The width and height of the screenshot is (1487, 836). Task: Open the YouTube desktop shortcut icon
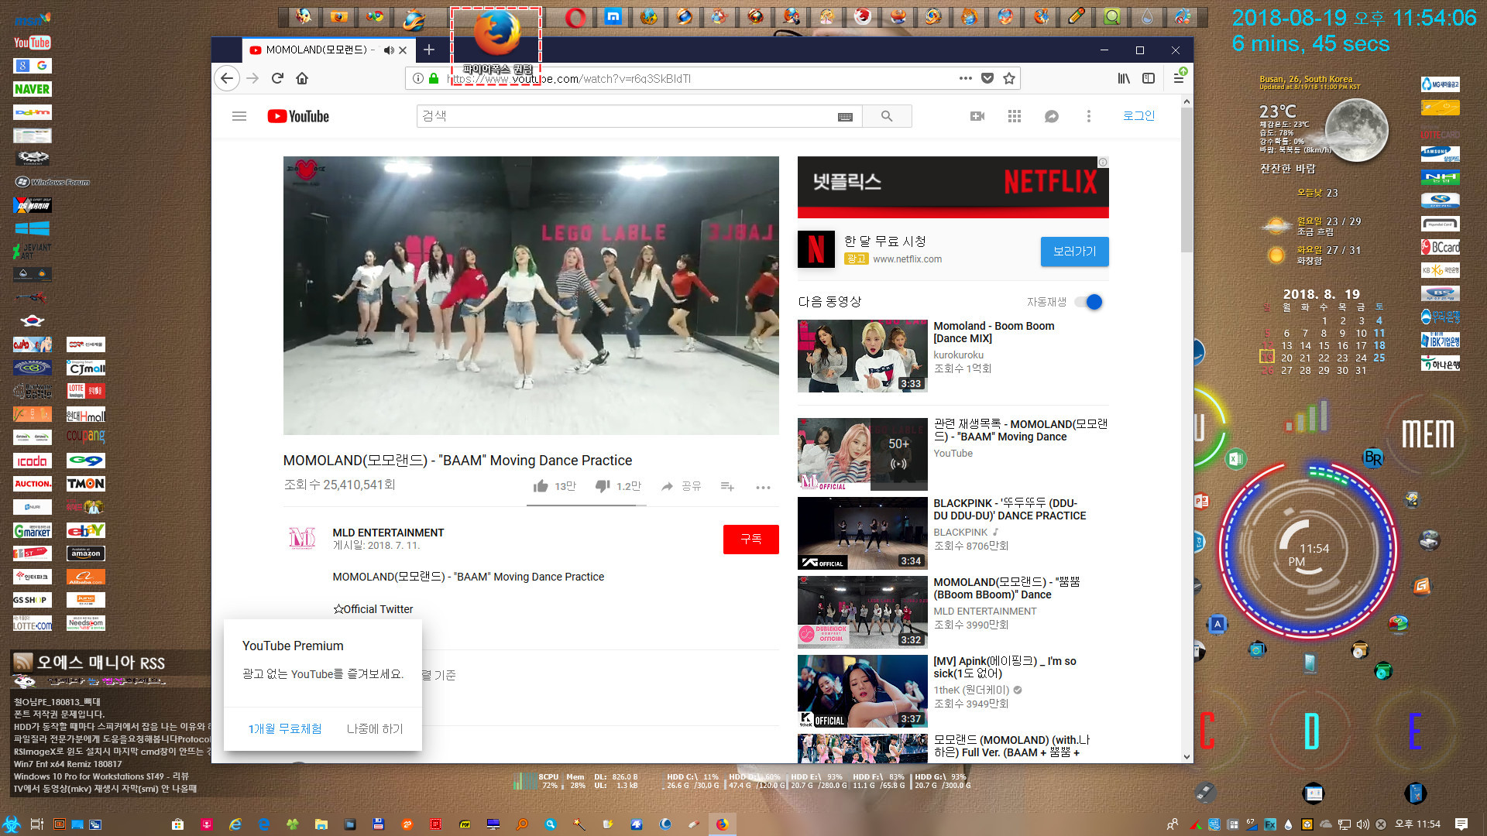click(33, 43)
